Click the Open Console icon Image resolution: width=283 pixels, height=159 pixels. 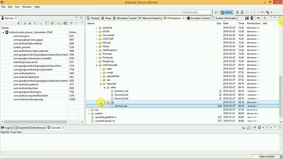267,128
